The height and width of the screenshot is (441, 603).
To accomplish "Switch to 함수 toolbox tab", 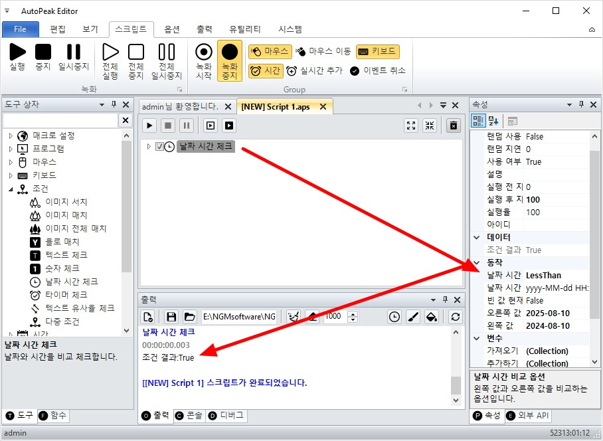I will pos(53,416).
